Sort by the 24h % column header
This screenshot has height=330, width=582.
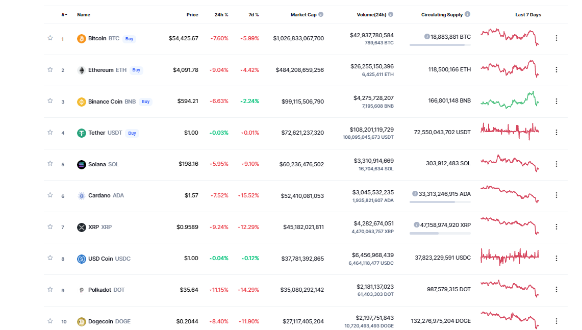pyautogui.click(x=221, y=15)
